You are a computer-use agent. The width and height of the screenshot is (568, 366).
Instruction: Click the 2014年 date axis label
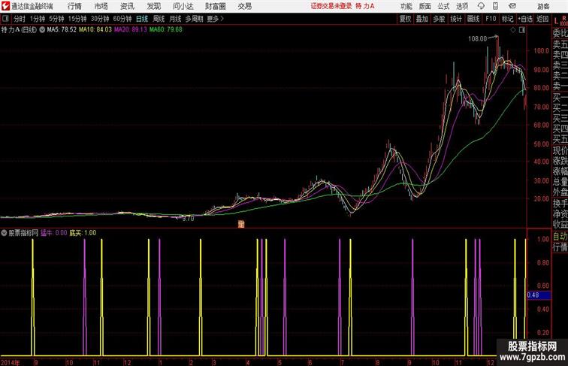tap(11, 362)
